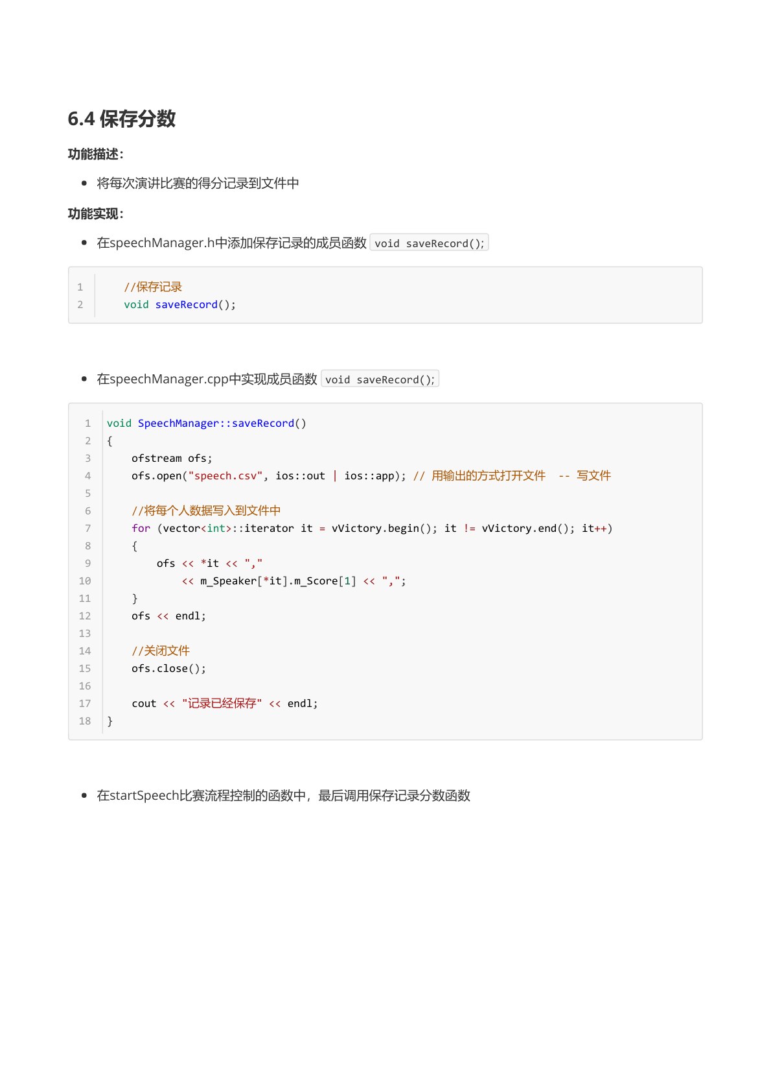
Task: Click the "speech.csv" string in the code
Action: [x=225, y=476]
